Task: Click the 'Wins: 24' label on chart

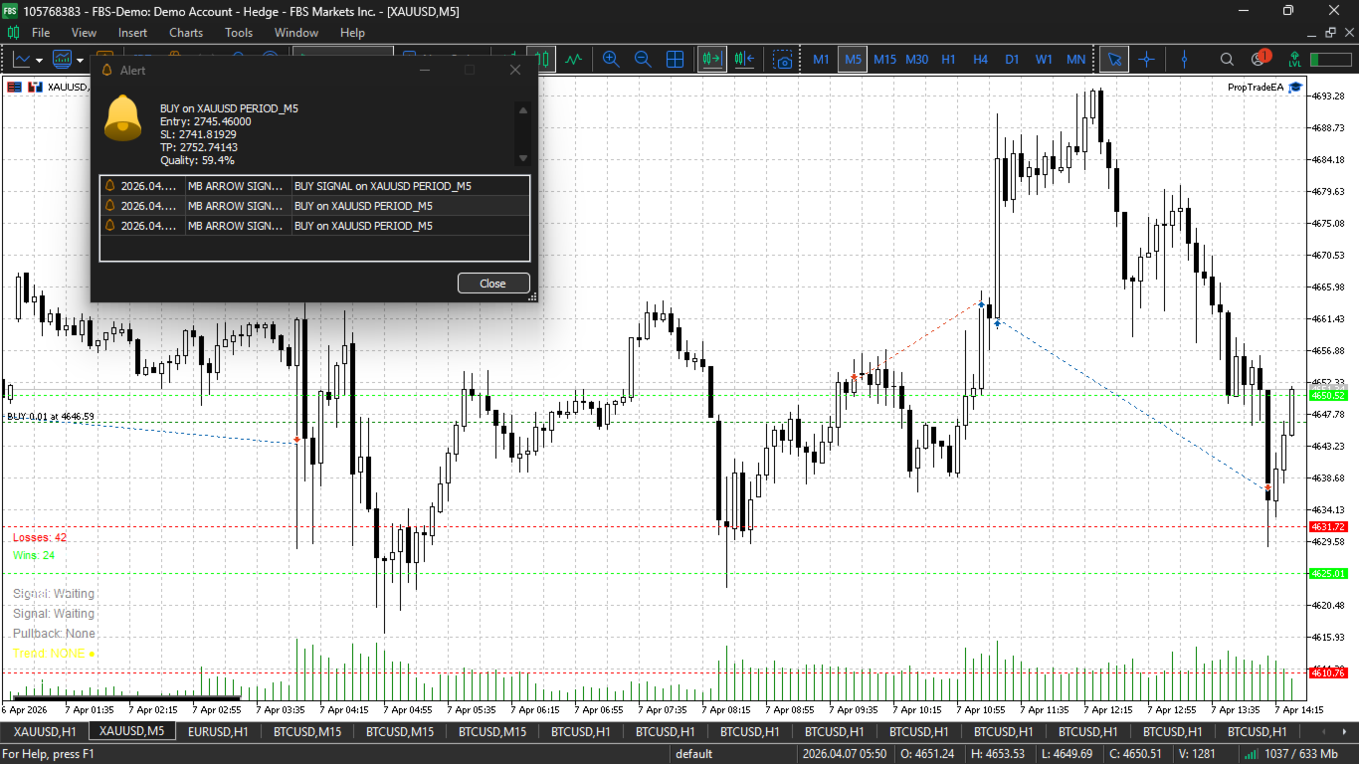Action: point(34,555)
